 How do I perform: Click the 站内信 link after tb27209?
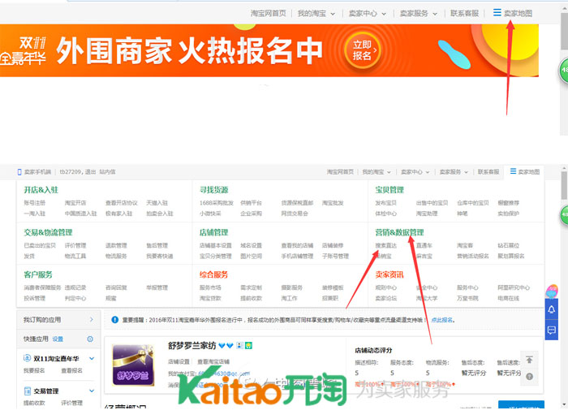[107, 172]
